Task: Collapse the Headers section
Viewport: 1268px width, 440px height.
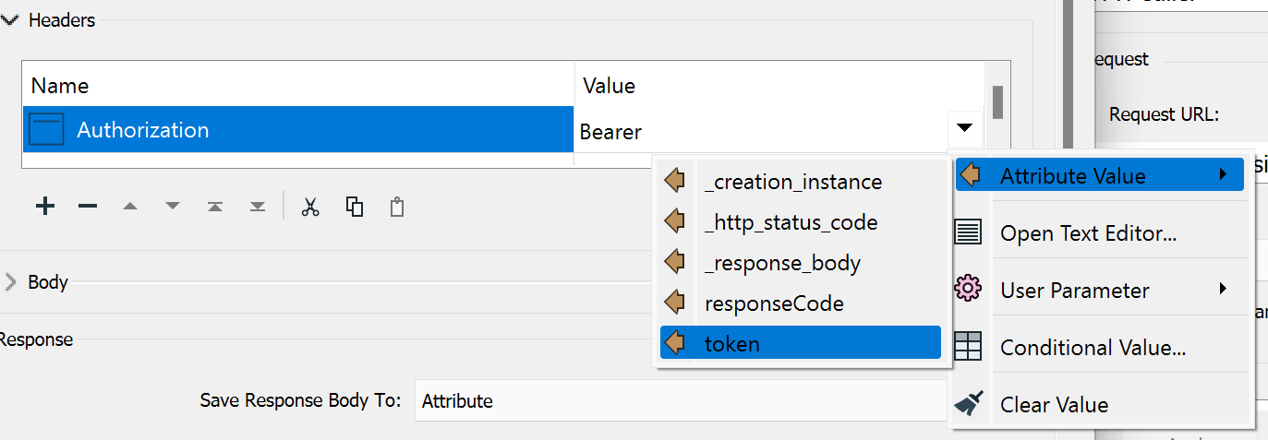Action: coord(11,19)
